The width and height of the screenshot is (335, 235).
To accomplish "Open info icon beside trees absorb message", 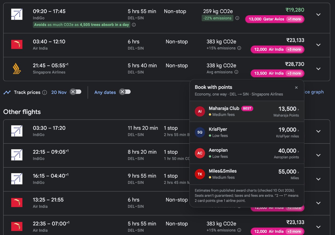I will [134, 25].
